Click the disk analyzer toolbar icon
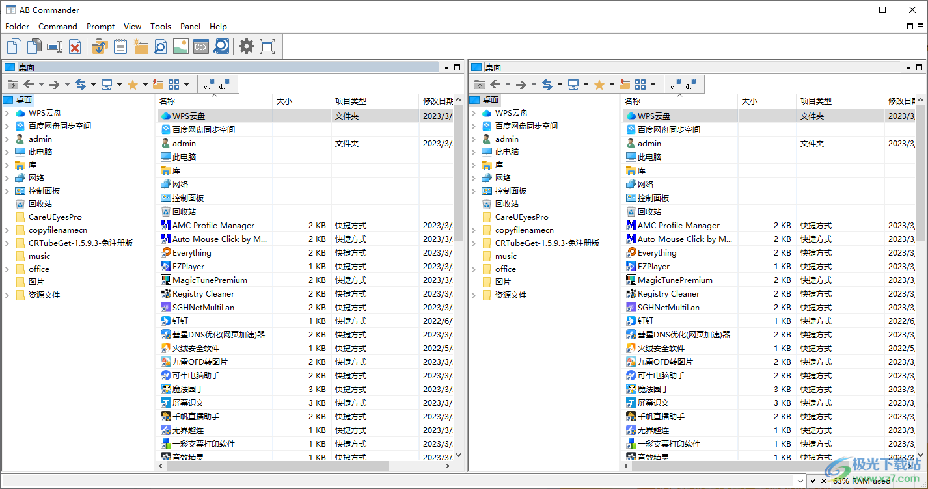The width and height of the screenshot is (928, 489). [221, 46]
